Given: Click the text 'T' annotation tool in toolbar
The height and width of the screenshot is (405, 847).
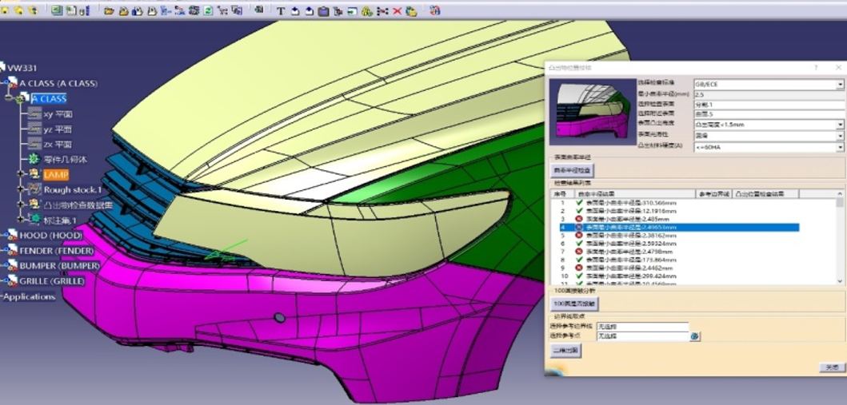Looking at the screenshot, I should coord(281,11).
